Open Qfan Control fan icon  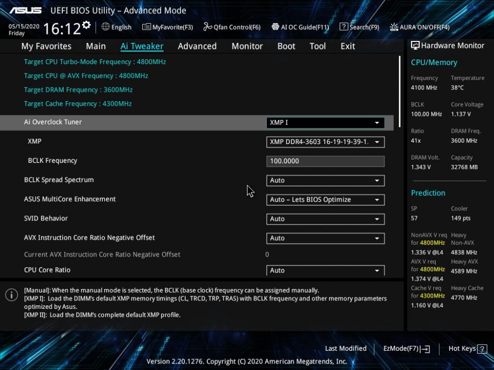[207, 27]
